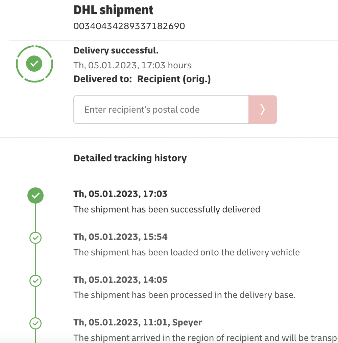Select the checkmark marker for the Speyer event
Image resolution: width=338 pixels, height=343 pixels.
pyautogui.click(x=35, y=323)
